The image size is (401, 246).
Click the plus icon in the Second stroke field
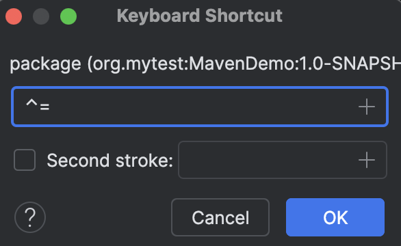[367, 160]
